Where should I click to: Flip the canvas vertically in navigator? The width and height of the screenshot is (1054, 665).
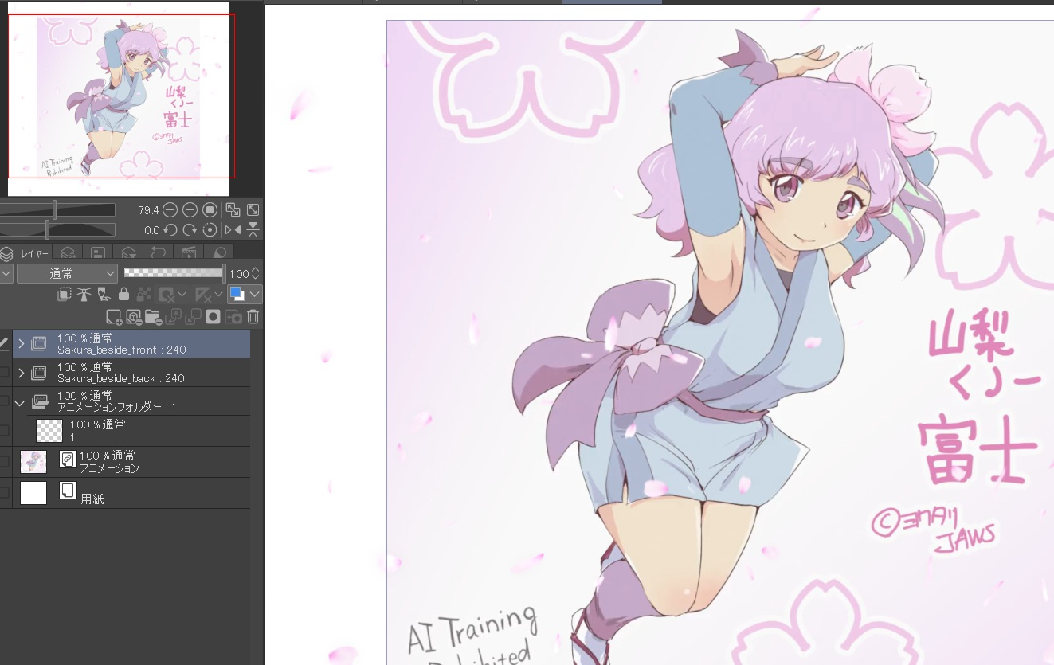pos(253,230)
